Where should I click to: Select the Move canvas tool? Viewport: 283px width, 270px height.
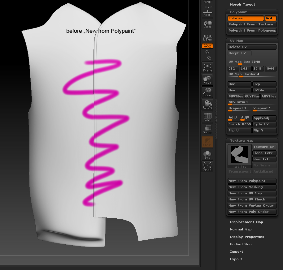(x=207, y=80)
